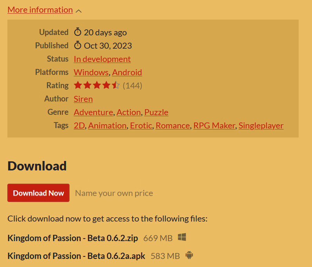Viewport: 312px width, 267px height.
Task: Open the Animation tag
Action: pyautogui.click(x=107, y=125)
